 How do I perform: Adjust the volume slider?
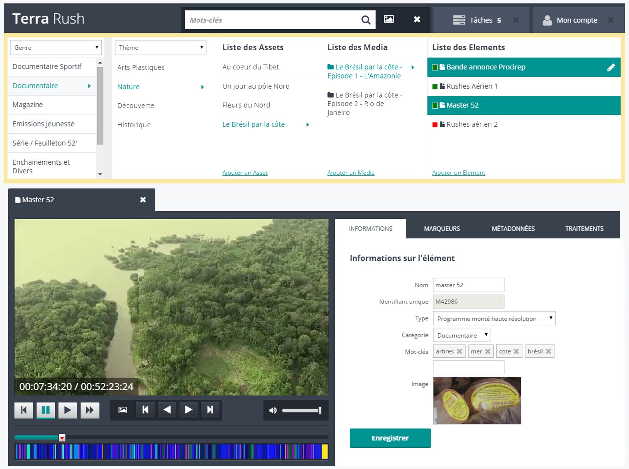pos(301,411)
